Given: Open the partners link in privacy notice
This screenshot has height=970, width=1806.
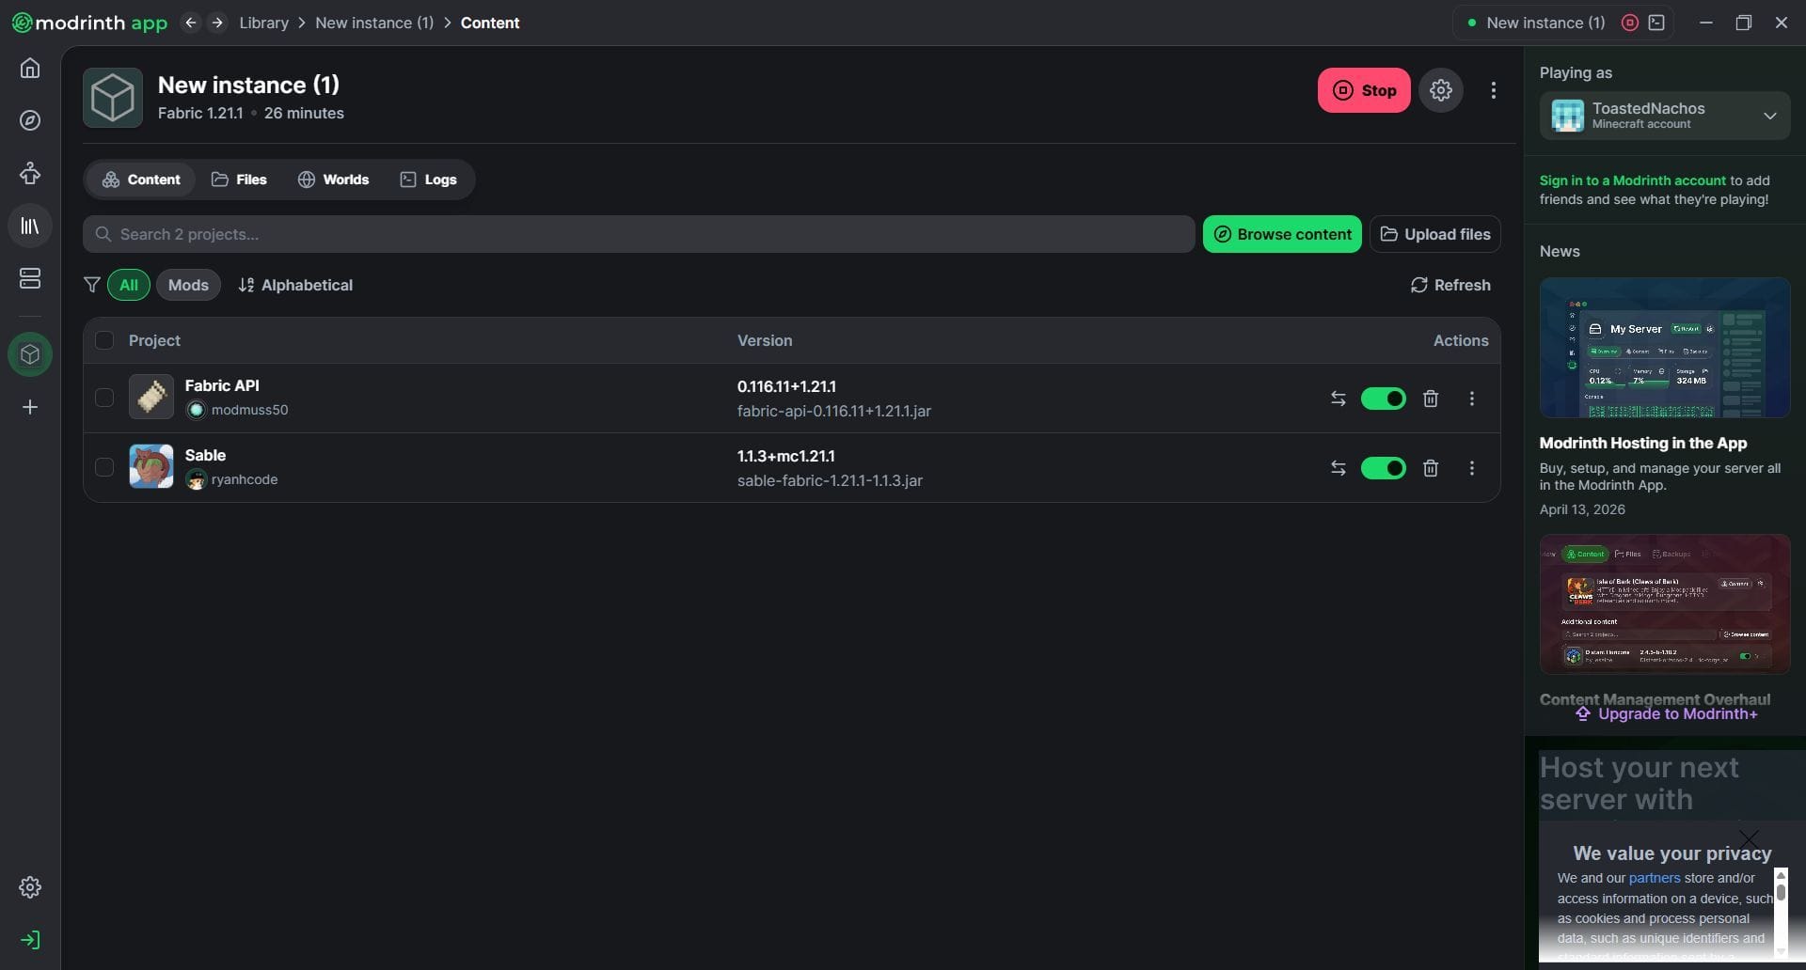Looking at the screenshot, I should point(1655,878).
